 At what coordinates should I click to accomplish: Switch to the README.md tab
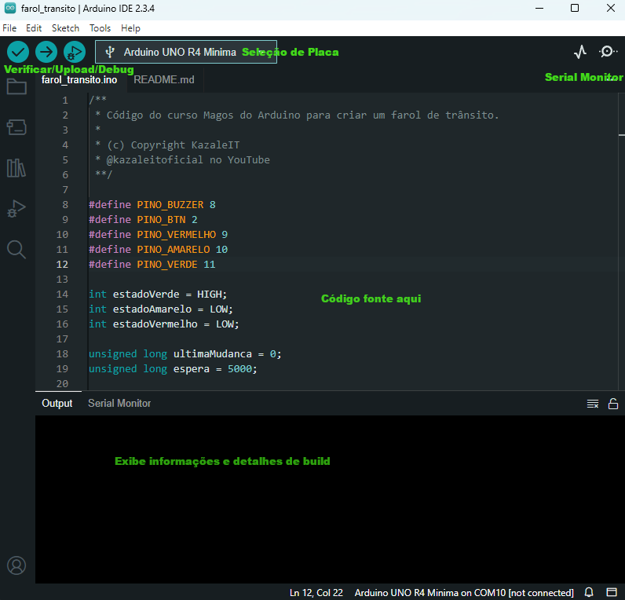(164, 80)
